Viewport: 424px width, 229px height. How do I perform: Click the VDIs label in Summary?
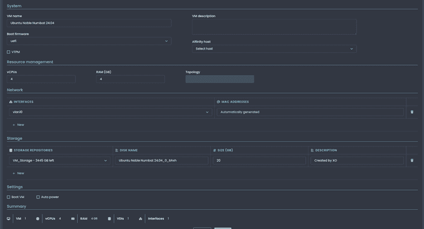[121, 218]
